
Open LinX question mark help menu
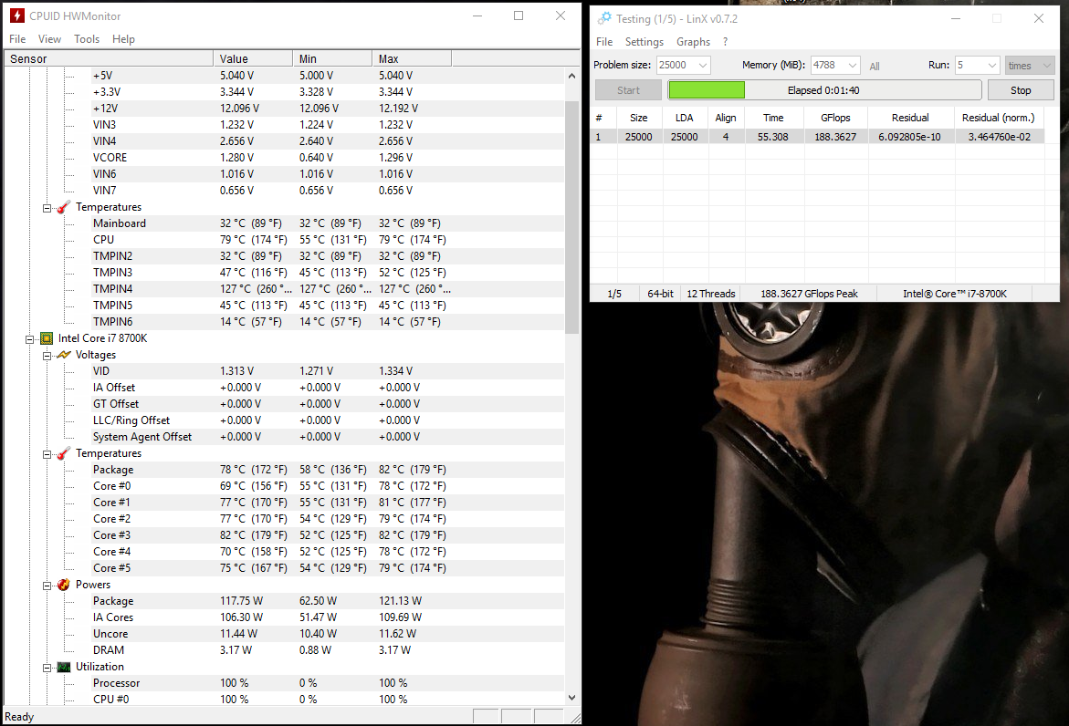tap(725, 42)
